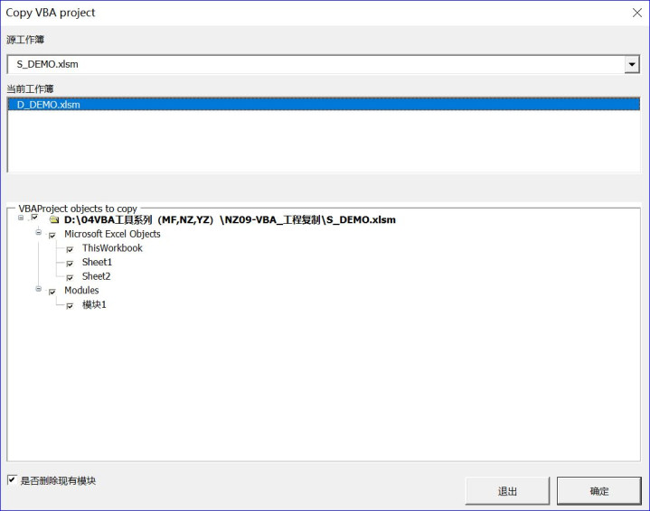Collapse the root S_DEMO.xlsm tree node
This screenshot has height=511, width=650.
[x=21, y=218]
